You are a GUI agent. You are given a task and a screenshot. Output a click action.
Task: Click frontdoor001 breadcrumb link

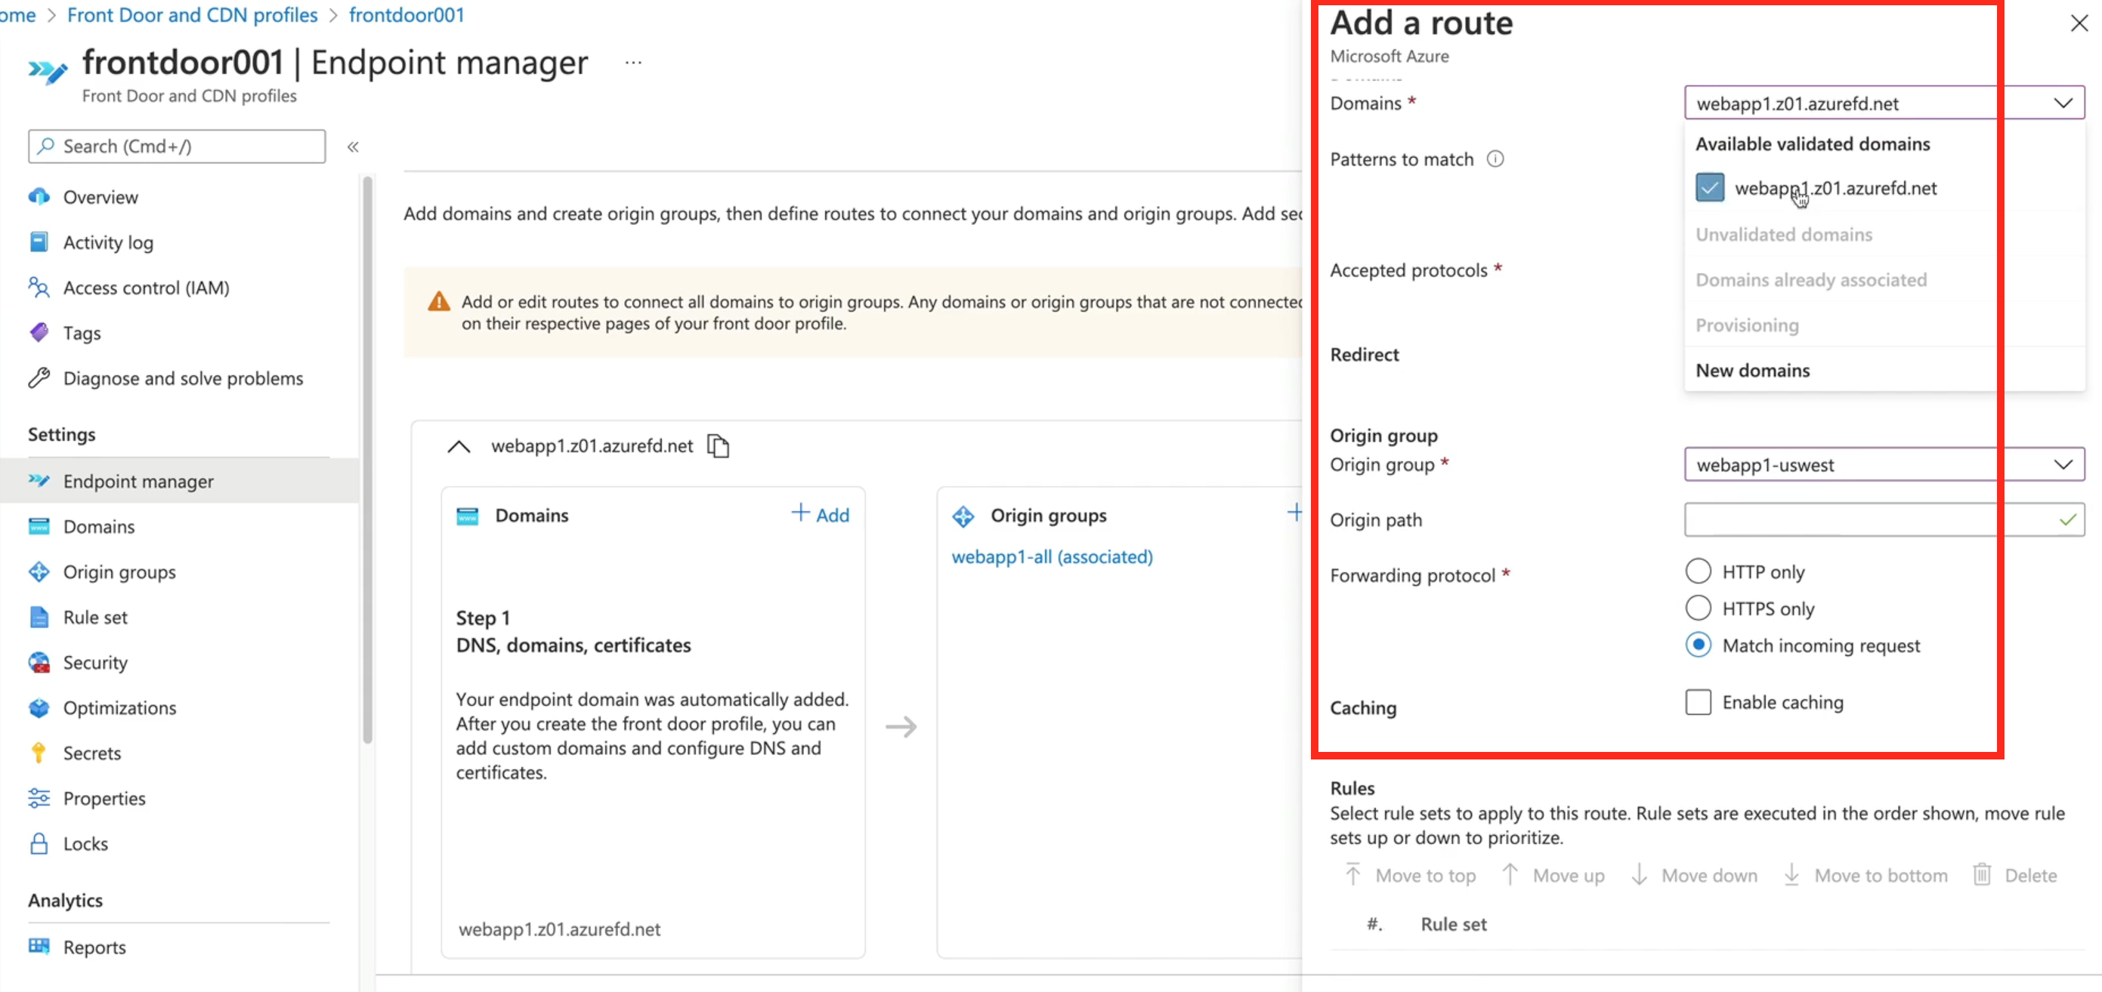pos(406,14)
